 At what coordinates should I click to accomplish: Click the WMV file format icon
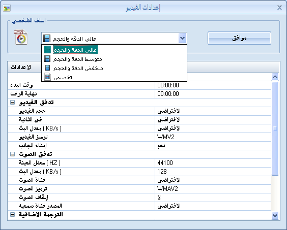21,37
